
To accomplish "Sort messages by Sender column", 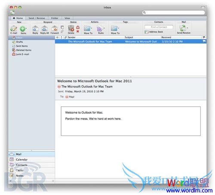I will [95, 38].
